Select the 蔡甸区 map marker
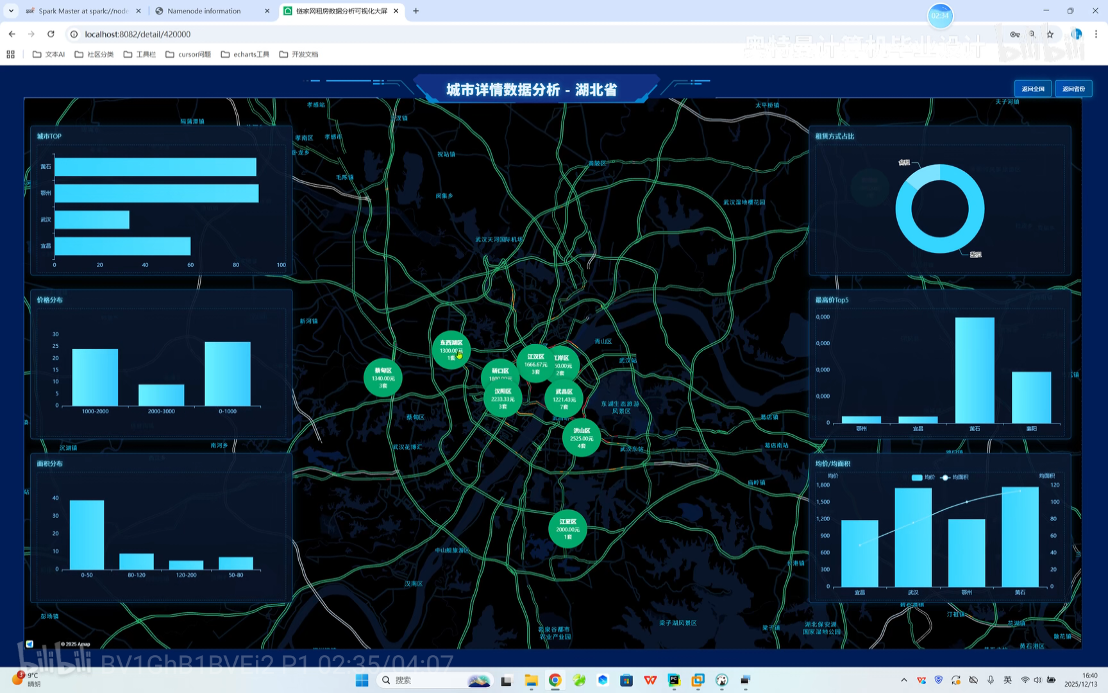1108x693 pixels. [x=383, y=378]
